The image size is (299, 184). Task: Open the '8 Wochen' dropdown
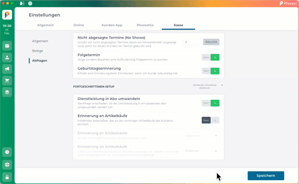coord(201,151)
